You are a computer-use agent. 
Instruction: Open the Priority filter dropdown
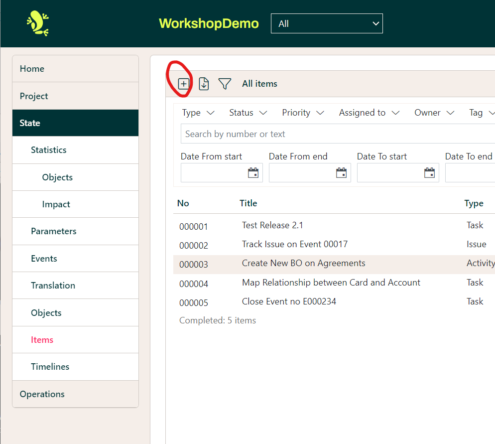[x=303, y=113]
